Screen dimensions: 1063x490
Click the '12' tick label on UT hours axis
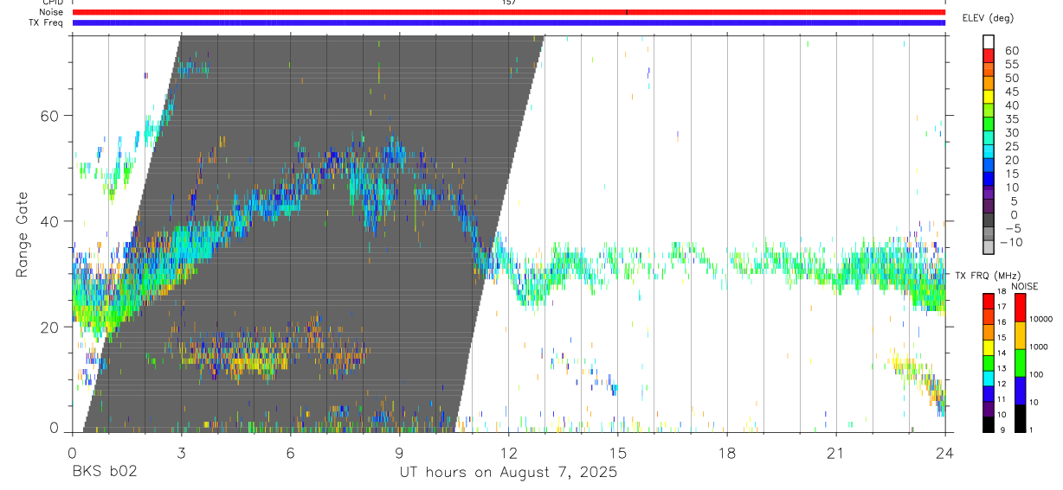(508, 453)
